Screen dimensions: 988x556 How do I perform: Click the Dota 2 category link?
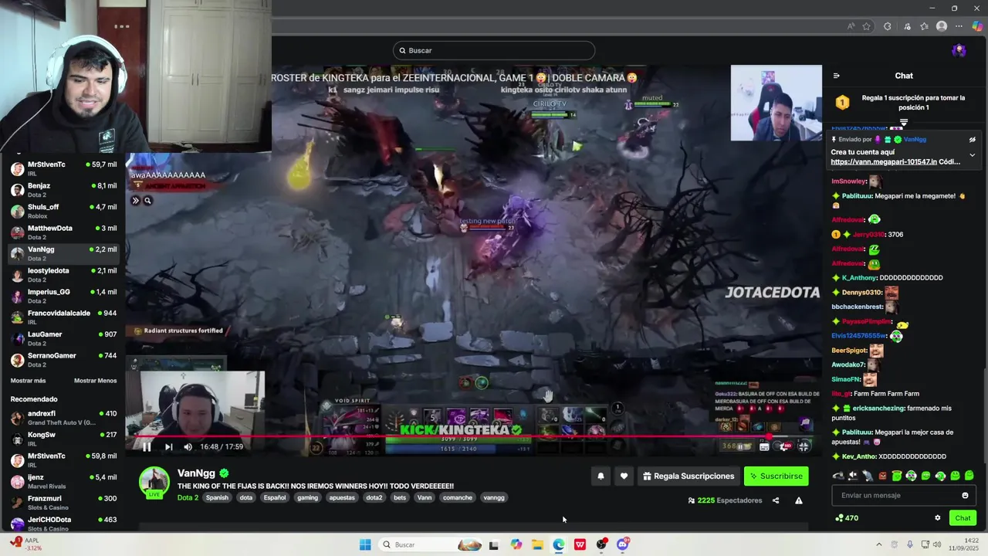188,498
